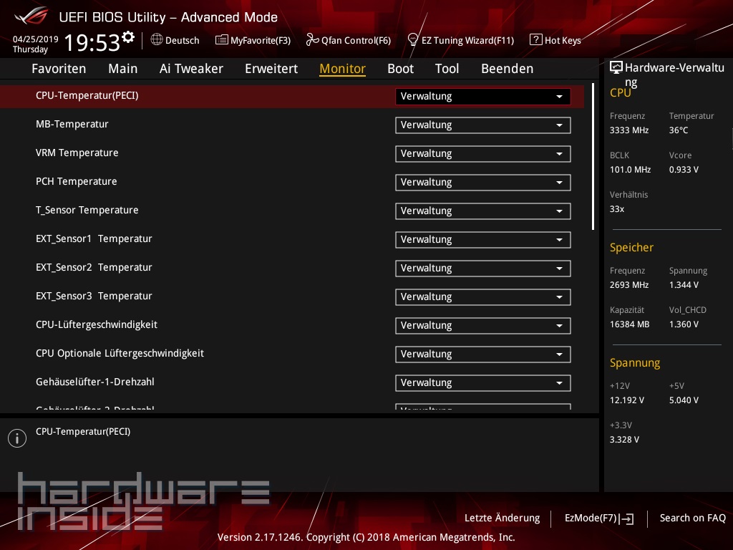Select the CPU-Temperatur(PECI) row label
Image resolution: width=733 pixels, height=550 pixels.
coord(87,95)
